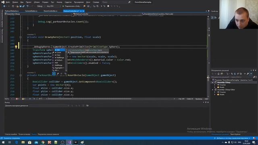Screen dimensions: 258x145
Task: Close the ParkourController.cs tab
Action: 83,11
